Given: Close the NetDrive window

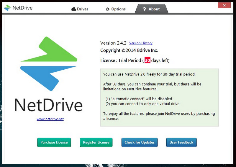Looking at the screenshot, I should (x=224, y=5).
